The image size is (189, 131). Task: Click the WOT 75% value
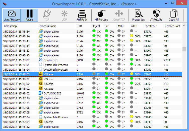pyautogui.click(x=138, y=84)
